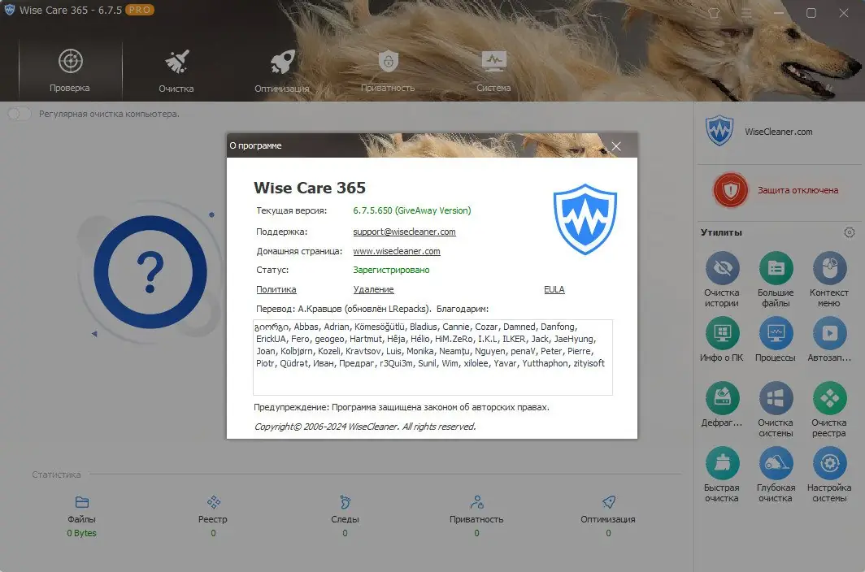865x572 pixels.
Task: Close the О программе dialog
Action: (616, 146)
